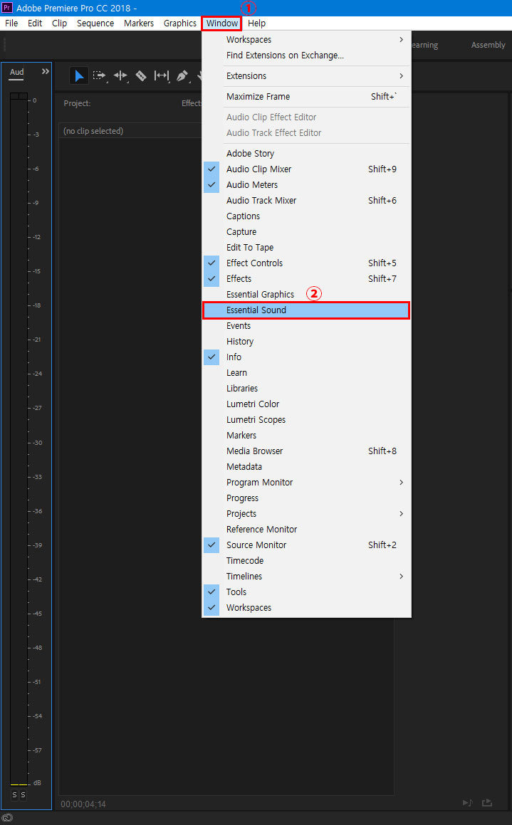This screenshot has width=512, height=825.
Task: Click Find Extensions on Exchange...
Action: tap(306, 56)
